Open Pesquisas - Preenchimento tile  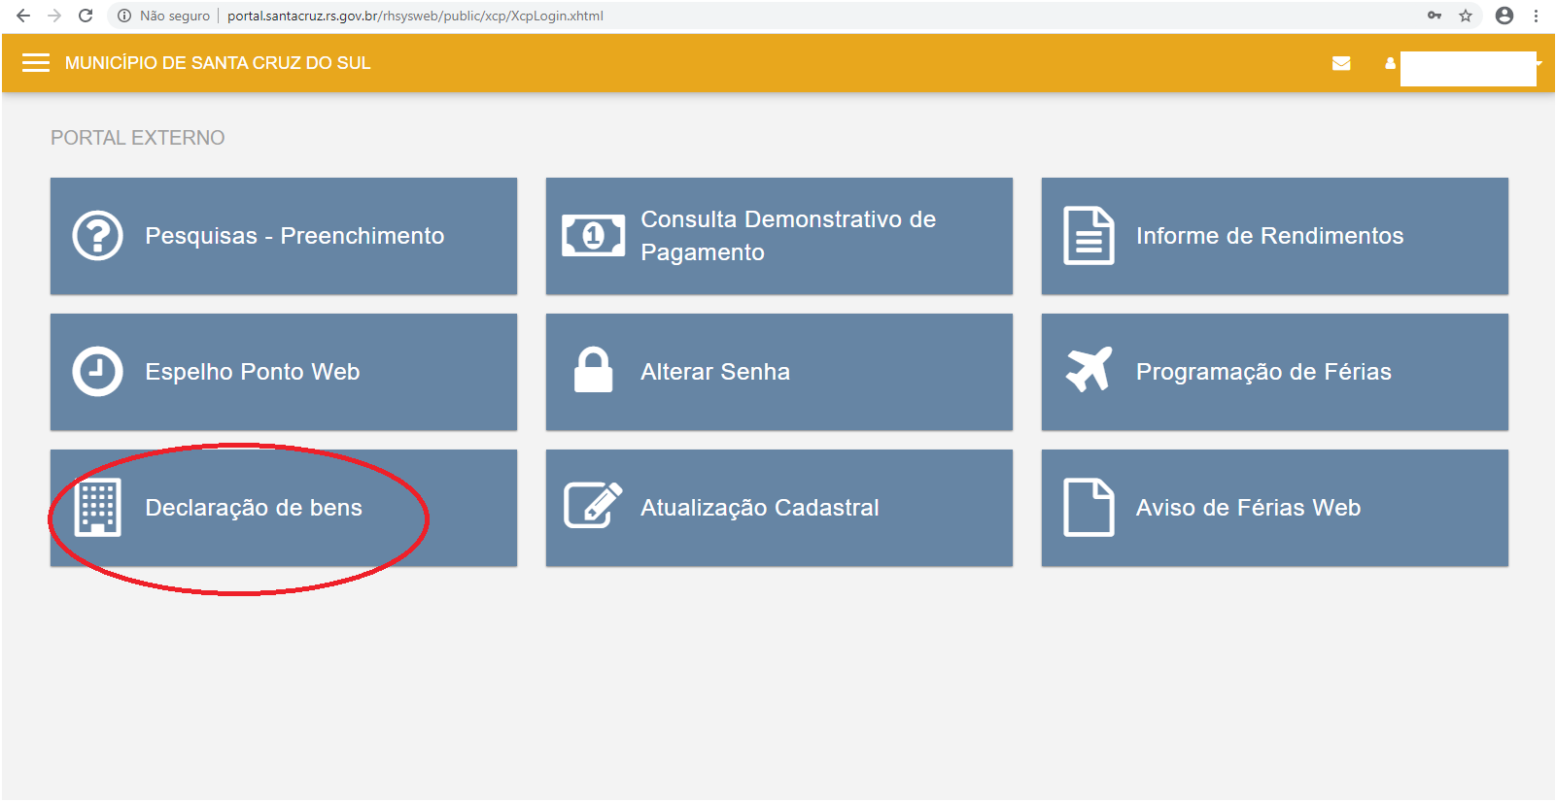pyautogui.click(x=284, y=236)
